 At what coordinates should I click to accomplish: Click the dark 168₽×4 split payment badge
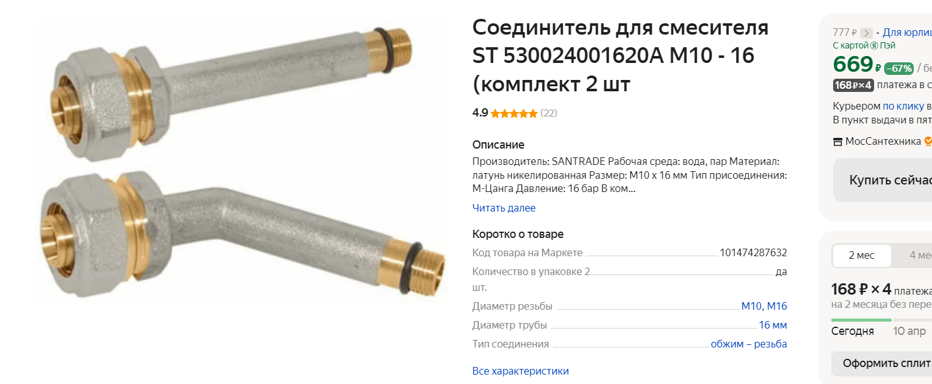click(853, 85)
